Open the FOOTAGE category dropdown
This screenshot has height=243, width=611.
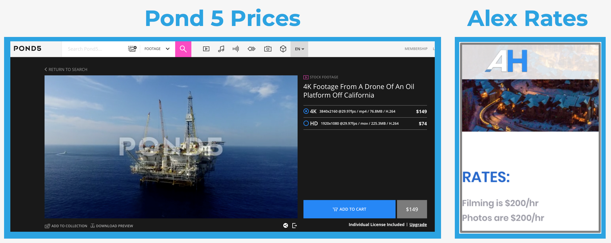[x=157, y=49]
